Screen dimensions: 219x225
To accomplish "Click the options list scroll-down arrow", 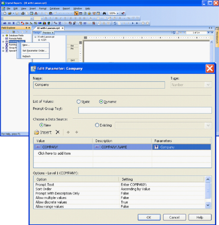I will pos(208,205).
